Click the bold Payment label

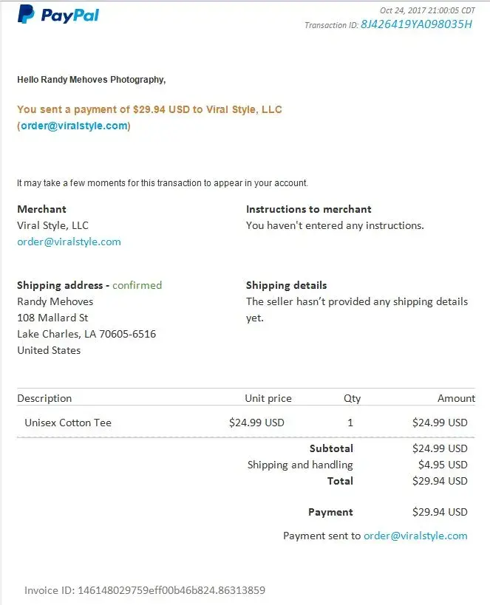point(330,512)
